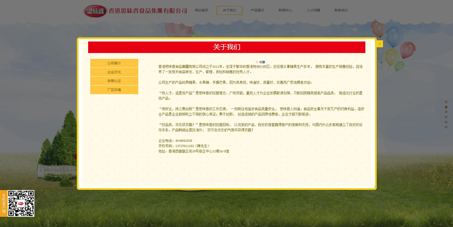
Task: Go to 网站首页 in the navigation
Action: pos(201,11)
